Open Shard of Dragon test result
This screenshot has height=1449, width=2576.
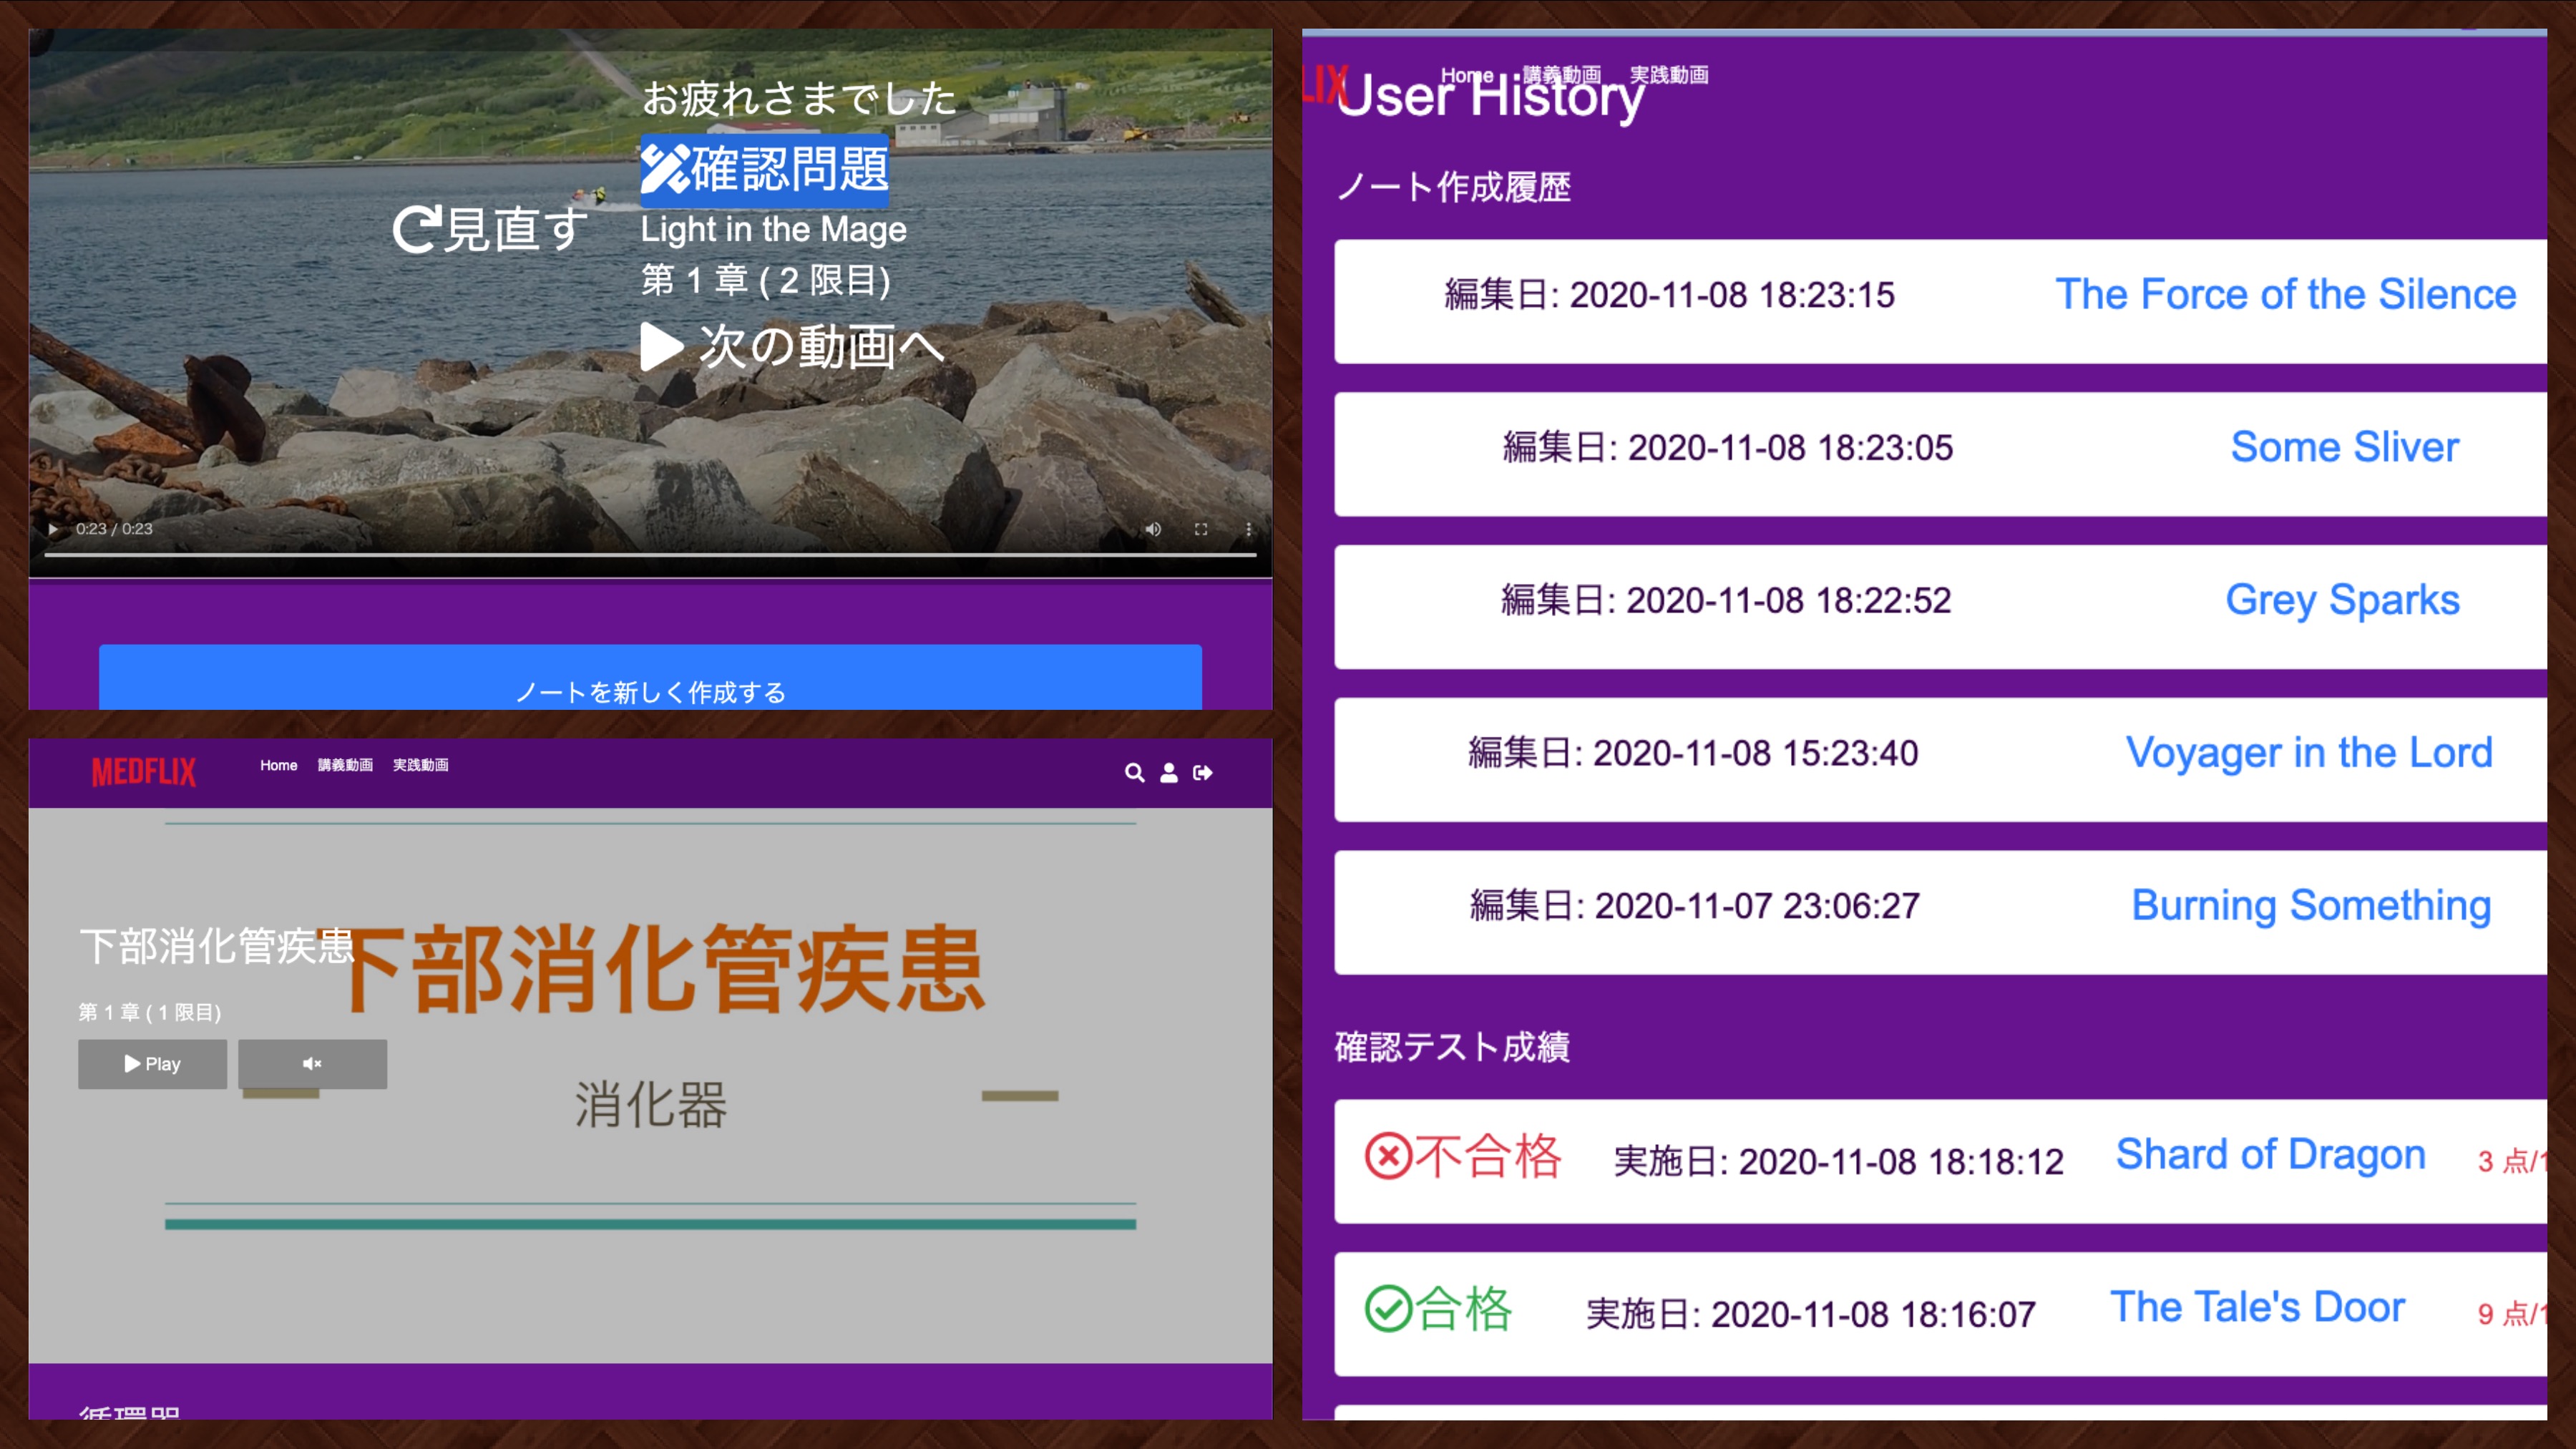(2270, 1155)
